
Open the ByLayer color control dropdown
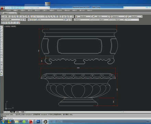point(82,20)
